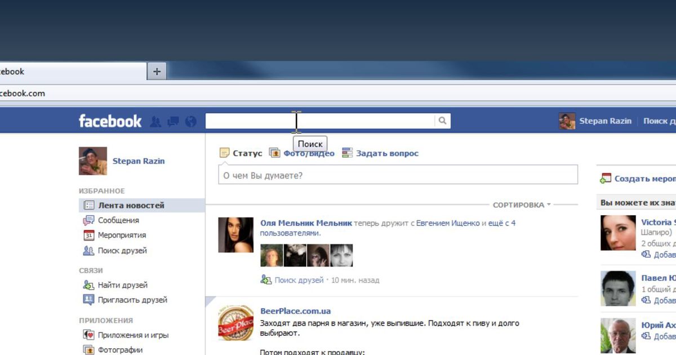The width and height of the screenshot is (676, 355).
Task: Open Stepan Razin profile in header
Action: (605, 121)
